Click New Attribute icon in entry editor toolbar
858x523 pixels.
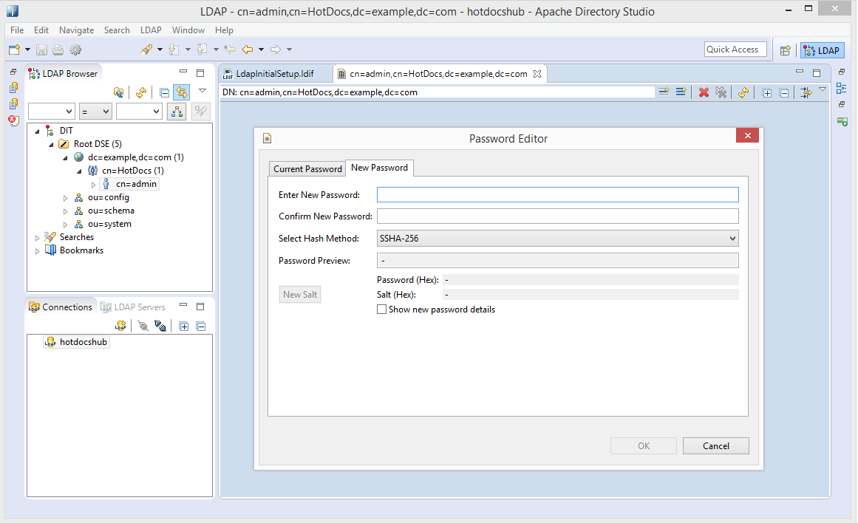(x=664, y=92)
